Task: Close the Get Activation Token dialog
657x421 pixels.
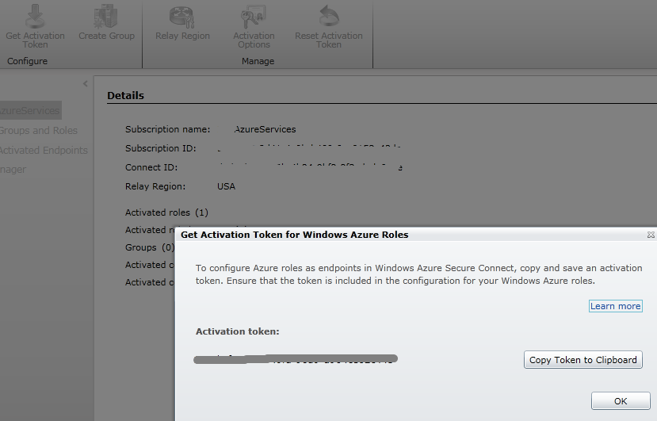Action: point(651,235)
